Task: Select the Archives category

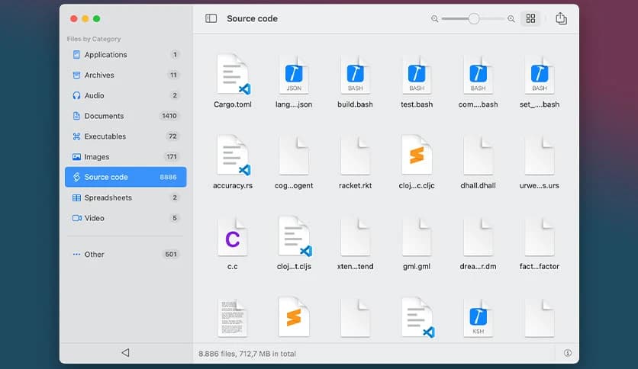Action: click(125, 75)
